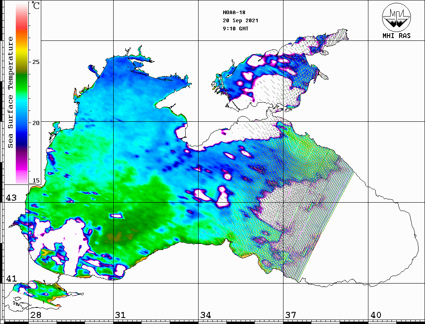
Task: Click the MHI RAS logo emblem
Action: click(396, 17)
